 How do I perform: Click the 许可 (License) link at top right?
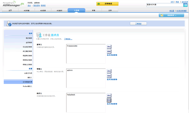172,2
